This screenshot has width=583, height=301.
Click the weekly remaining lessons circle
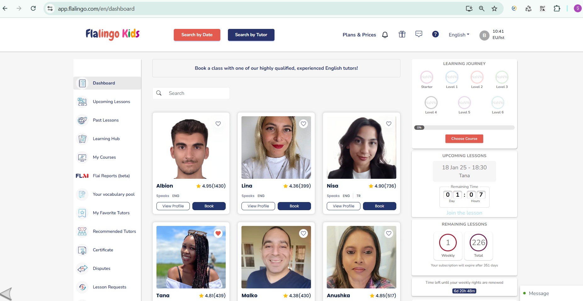(448, 243)
